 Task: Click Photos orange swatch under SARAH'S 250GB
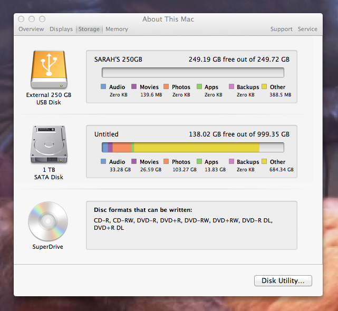166,86
